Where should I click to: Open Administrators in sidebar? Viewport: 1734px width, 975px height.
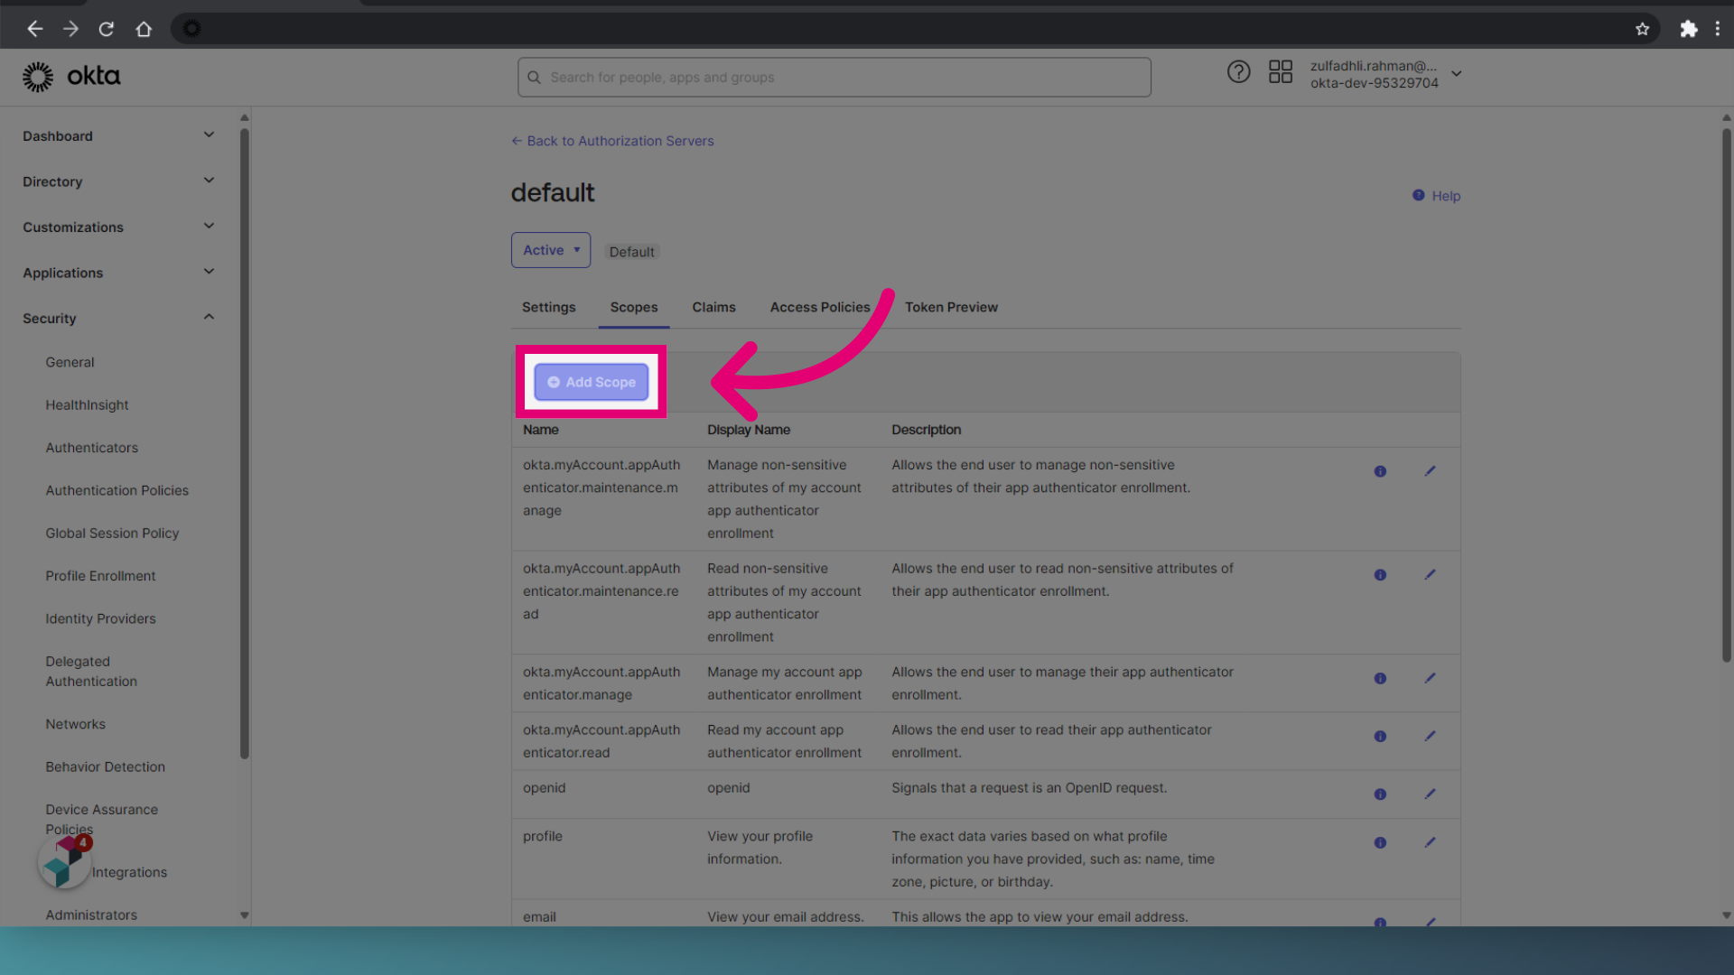[x=91, y=915]
